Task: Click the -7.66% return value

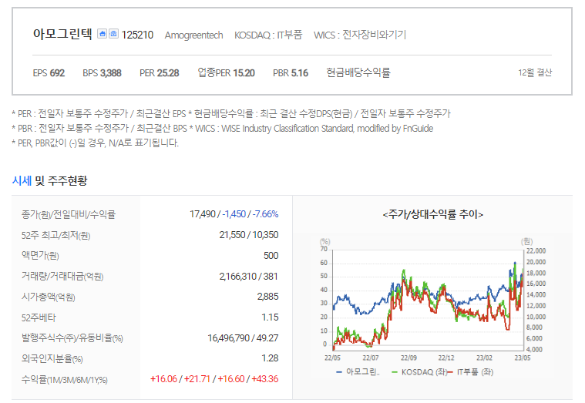Action: click(x=265, y=214)
